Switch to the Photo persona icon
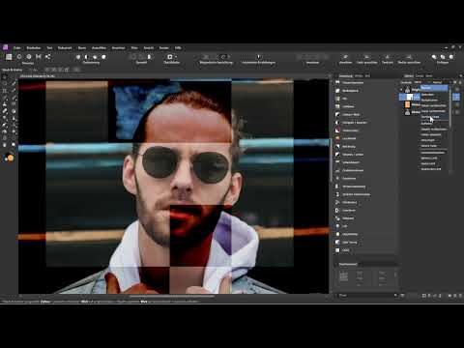 coord(9,57)
